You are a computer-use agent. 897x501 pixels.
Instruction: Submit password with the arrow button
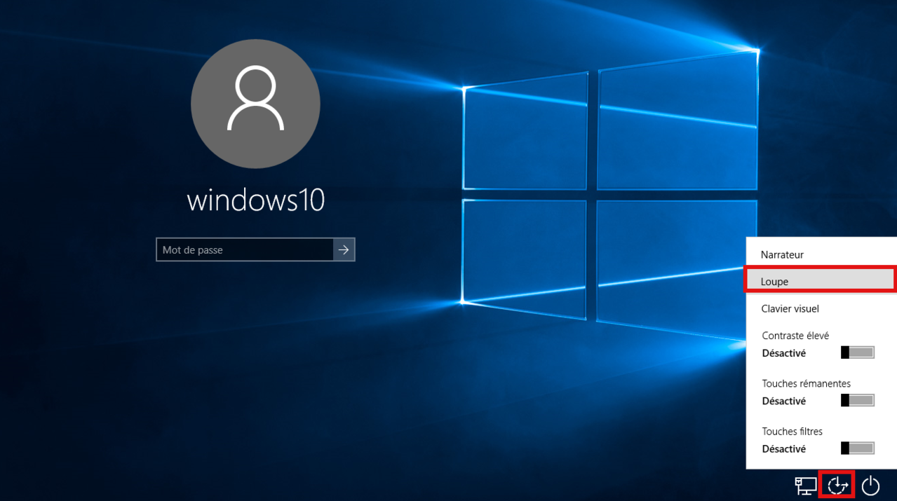(344, 250)
